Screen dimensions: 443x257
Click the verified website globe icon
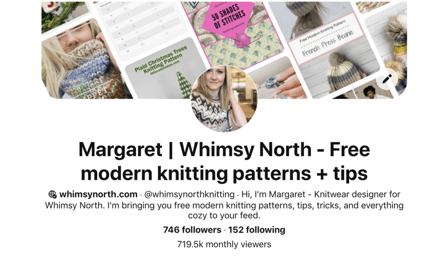coord(52,194)
